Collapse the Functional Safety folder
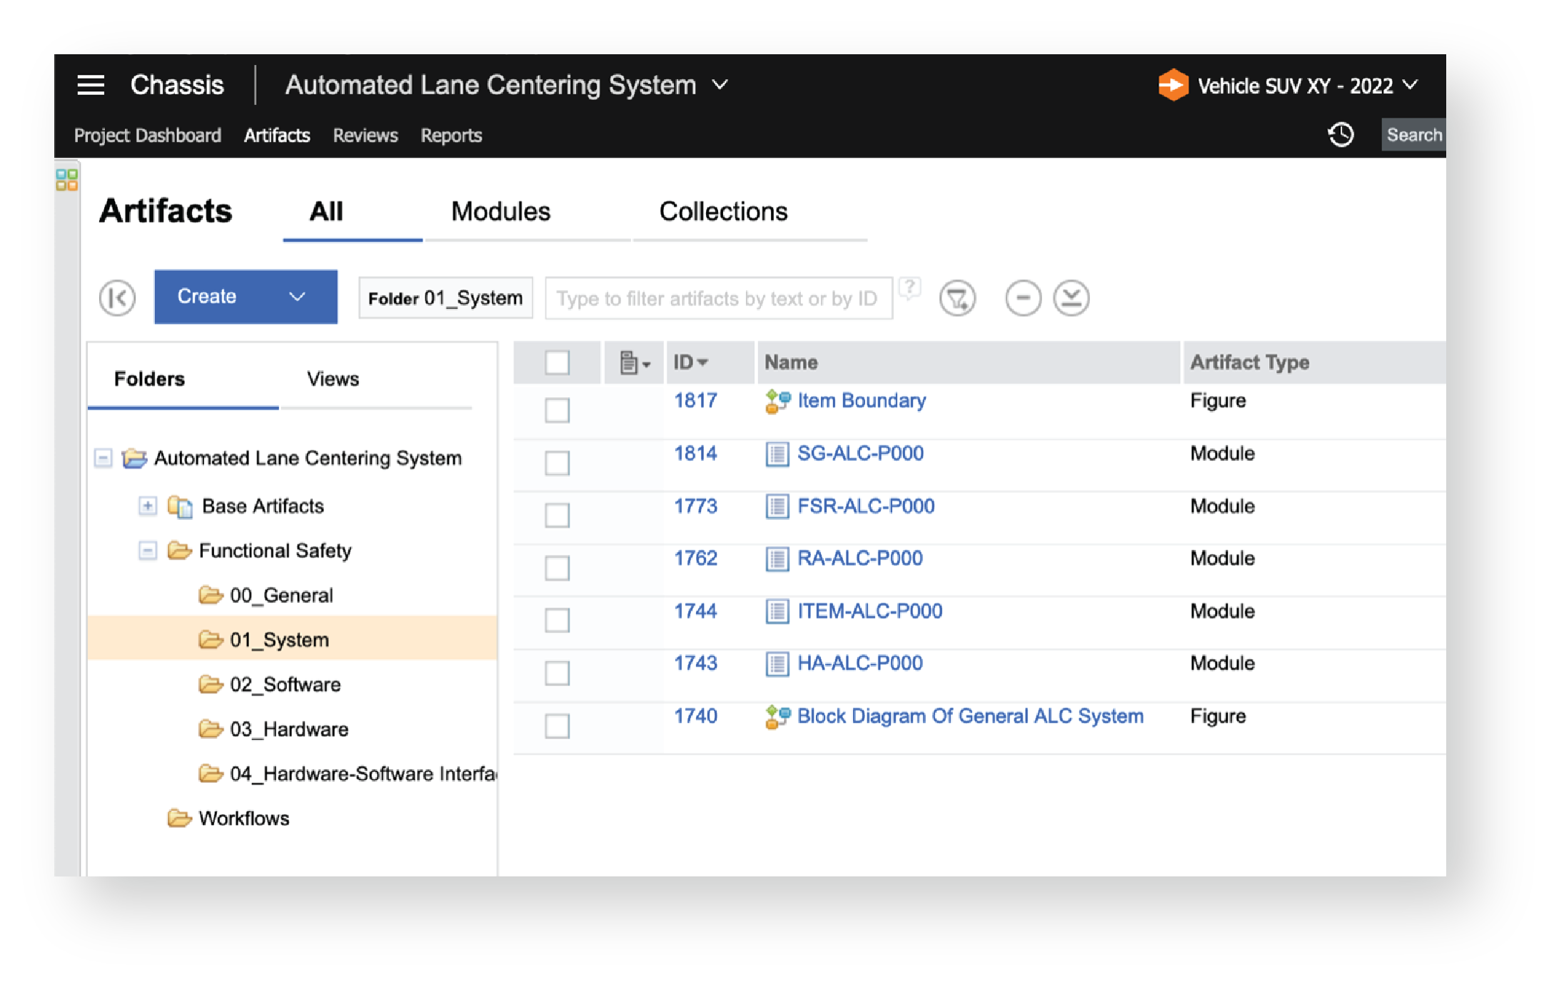1554x985 pixels. (x=147, y=550)
